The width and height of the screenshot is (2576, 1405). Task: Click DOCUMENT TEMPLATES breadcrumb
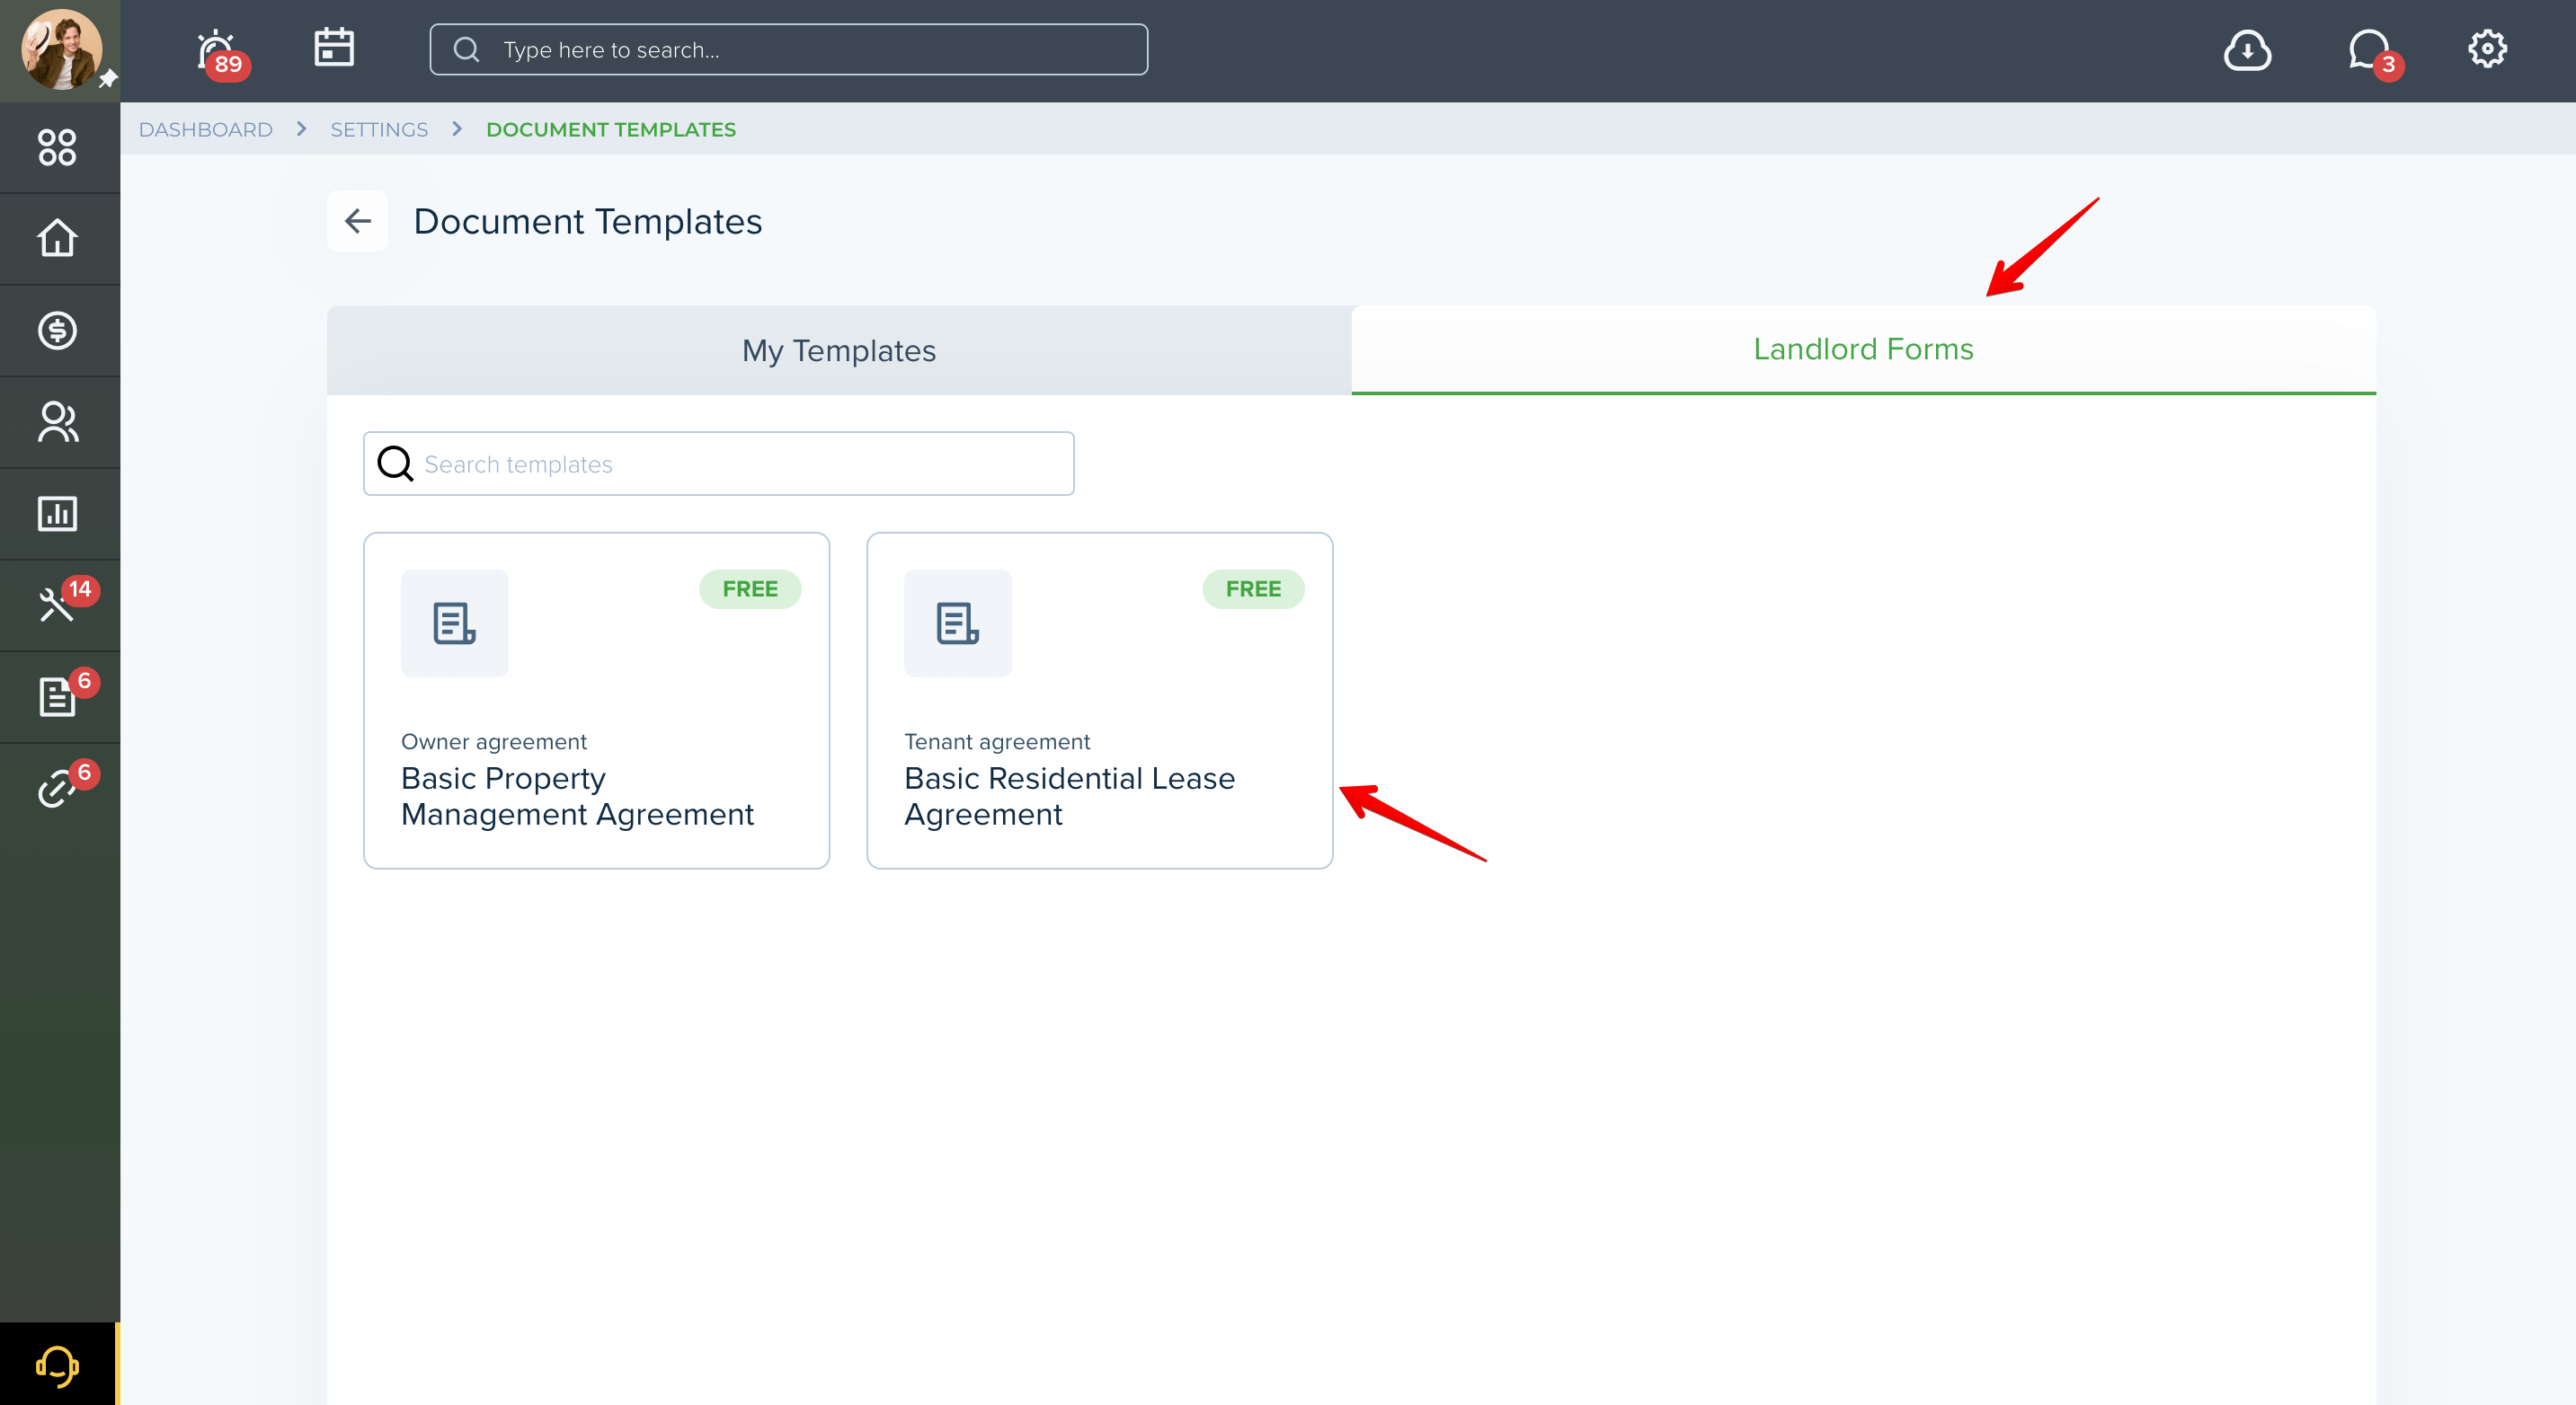[x=611, y=130]
